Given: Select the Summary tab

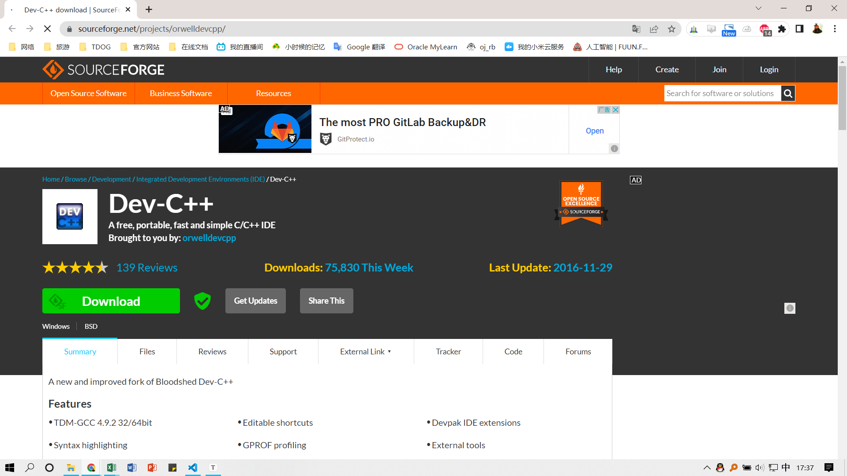Looking at the screenshot, I should [x=80, y=352].
